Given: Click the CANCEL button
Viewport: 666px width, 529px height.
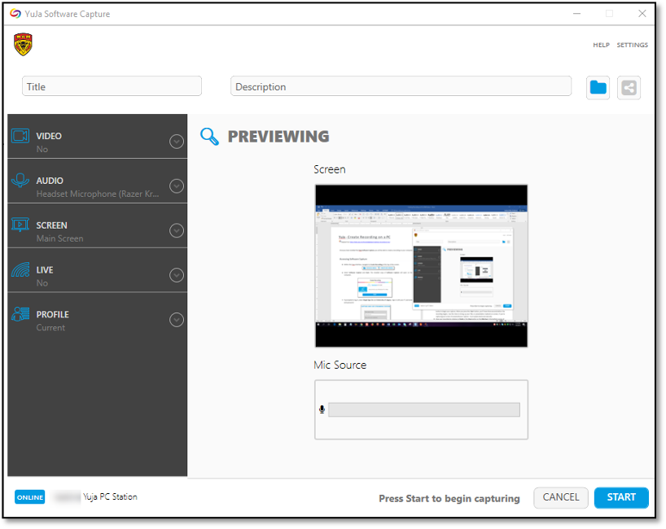Looking at the screenshot, I should [561, 497].
